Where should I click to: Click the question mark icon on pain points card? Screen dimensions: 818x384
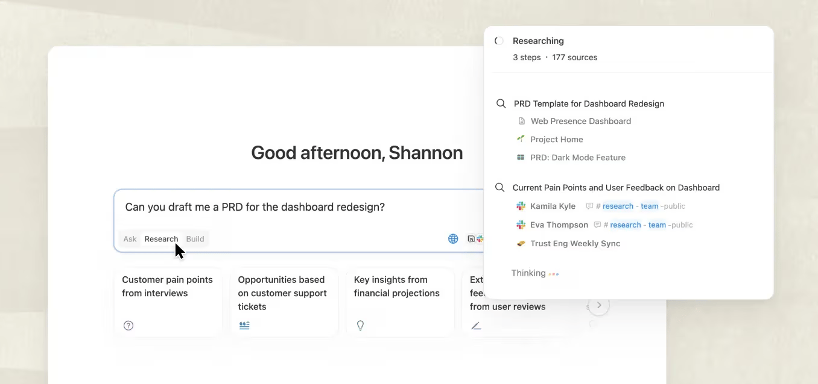128,326
